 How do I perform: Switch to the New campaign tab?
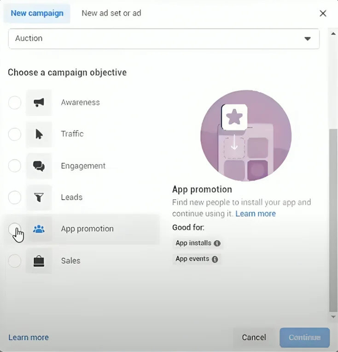37,13
